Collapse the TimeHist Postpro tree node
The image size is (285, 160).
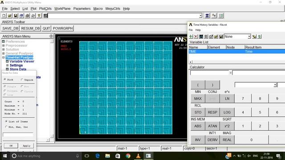[3, 57]
